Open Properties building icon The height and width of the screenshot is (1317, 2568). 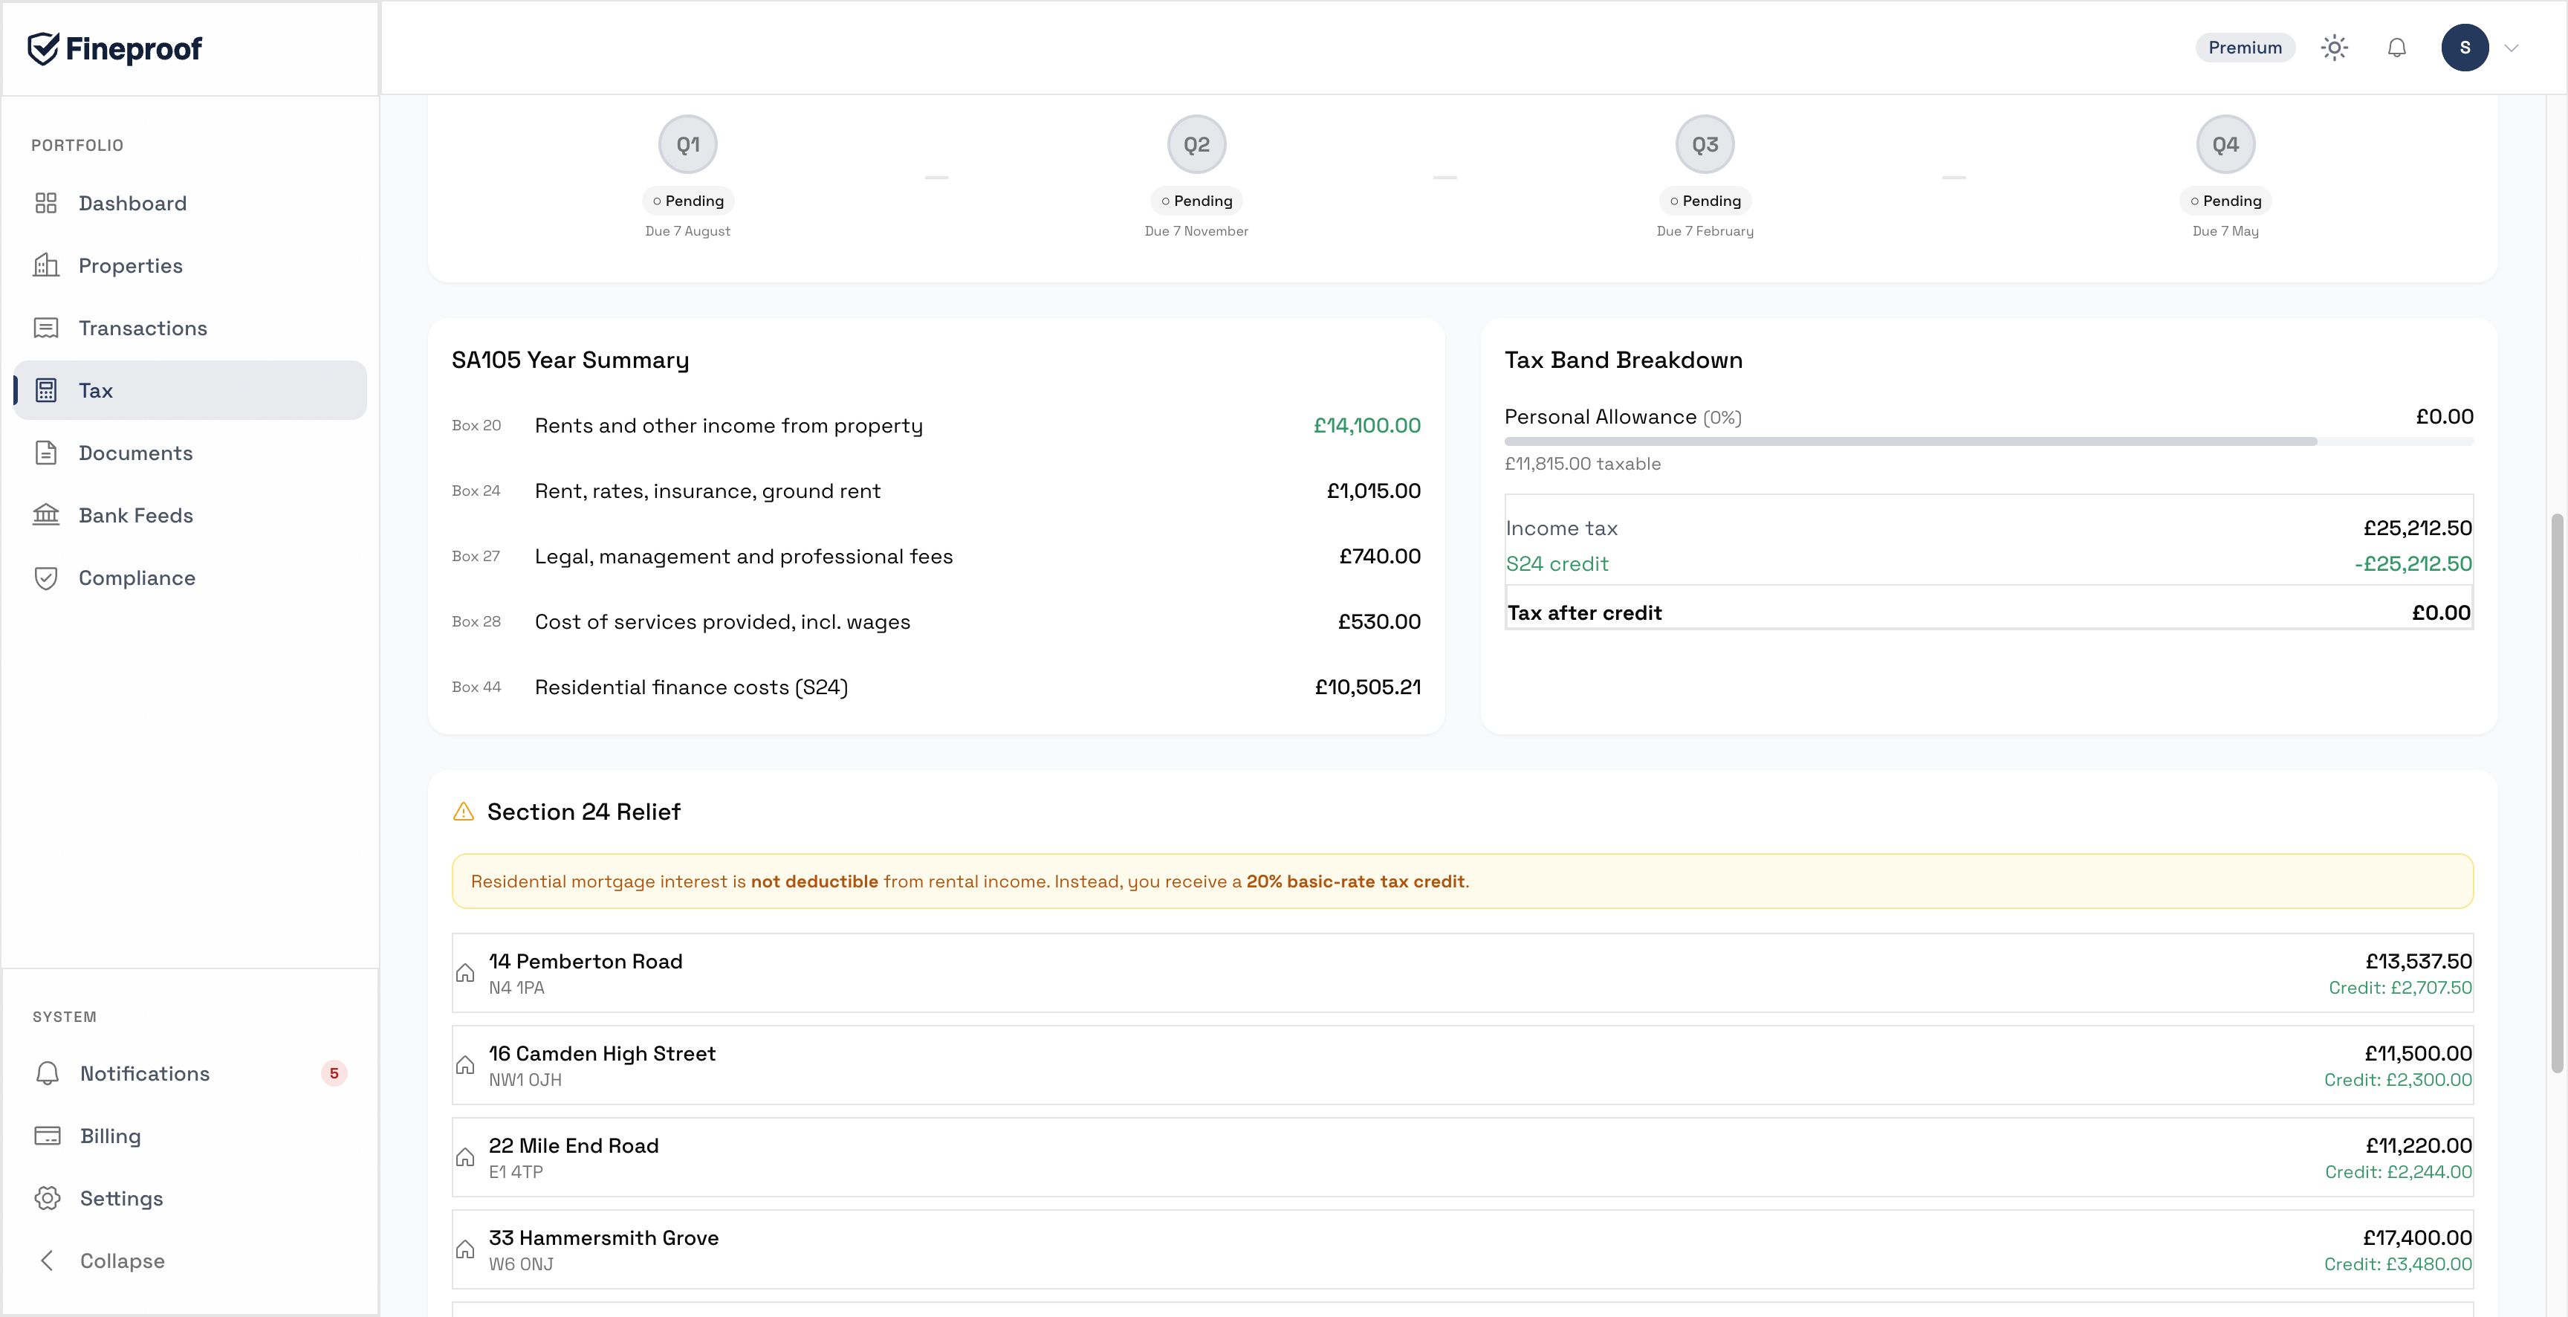[x=46, y=265]
